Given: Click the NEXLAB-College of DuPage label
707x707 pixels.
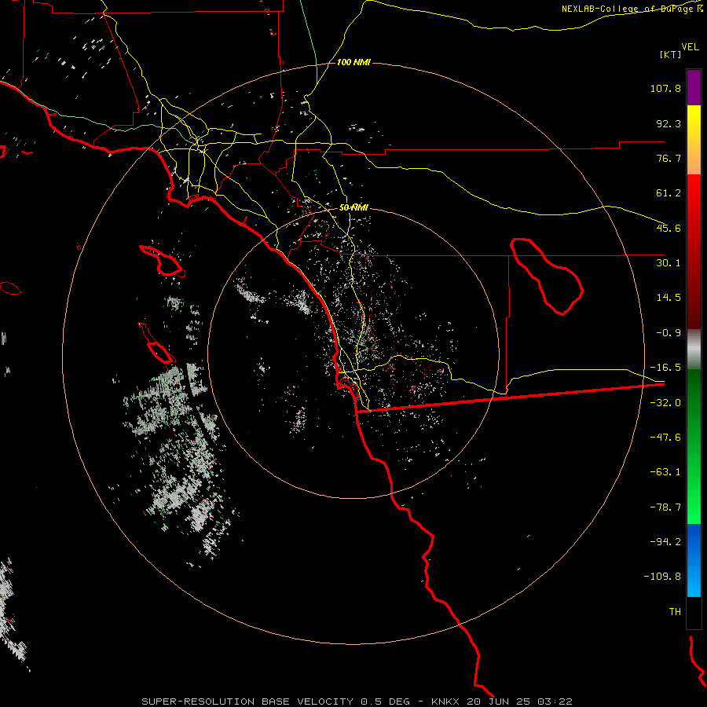Looking at the screenshot, I should (632, 9).
